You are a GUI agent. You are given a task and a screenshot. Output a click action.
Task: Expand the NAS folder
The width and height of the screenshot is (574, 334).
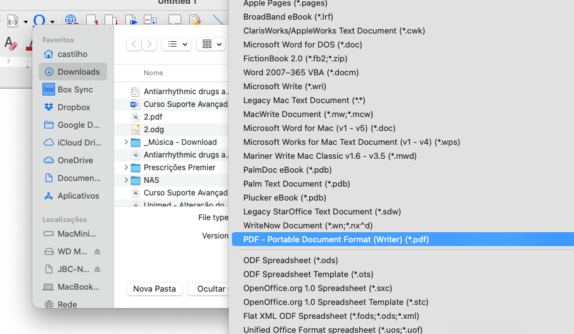[x=127, y=180]
